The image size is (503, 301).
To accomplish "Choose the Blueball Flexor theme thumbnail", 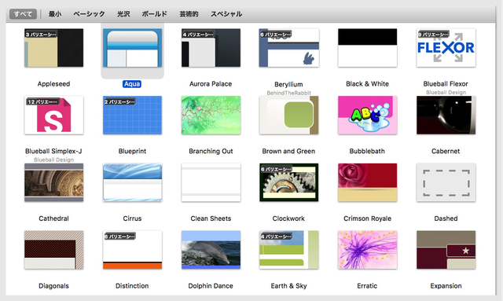I will tap(446, 48).
